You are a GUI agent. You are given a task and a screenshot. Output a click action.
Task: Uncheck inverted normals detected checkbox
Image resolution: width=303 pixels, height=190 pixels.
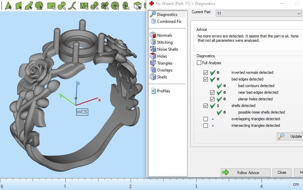click(x=206, y=72)
